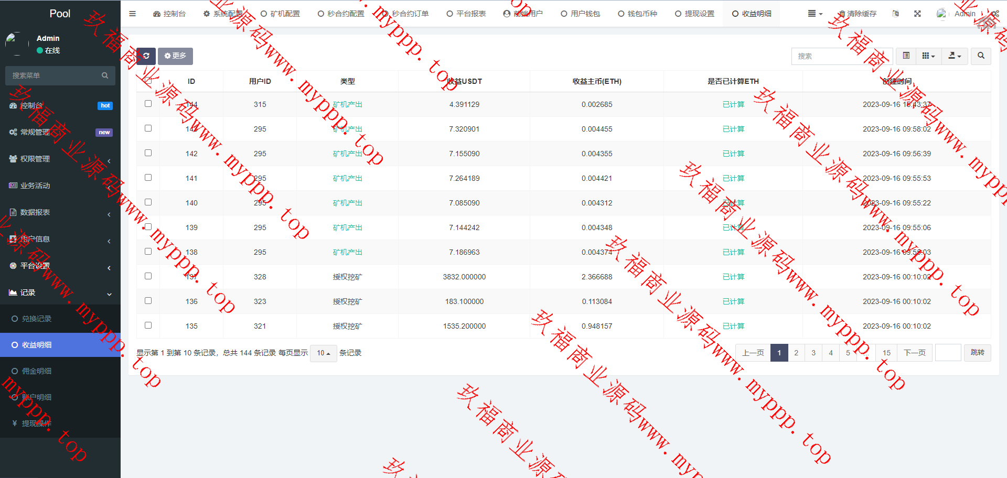Click the sidebar hamburger toggle icon
This screenshot has height=478, width=1007.
[132, 14]
